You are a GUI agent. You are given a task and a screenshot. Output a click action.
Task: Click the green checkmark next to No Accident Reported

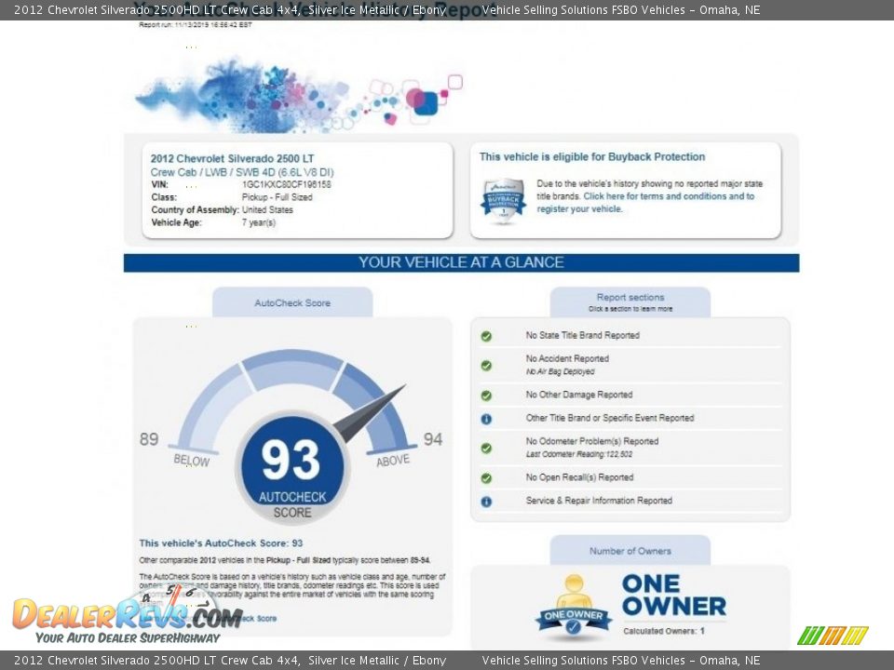[486, 365]
